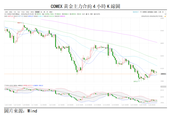Select the highlighted 4小时 period tab
This screenshot has height=116, width=171.
(37, 12)
